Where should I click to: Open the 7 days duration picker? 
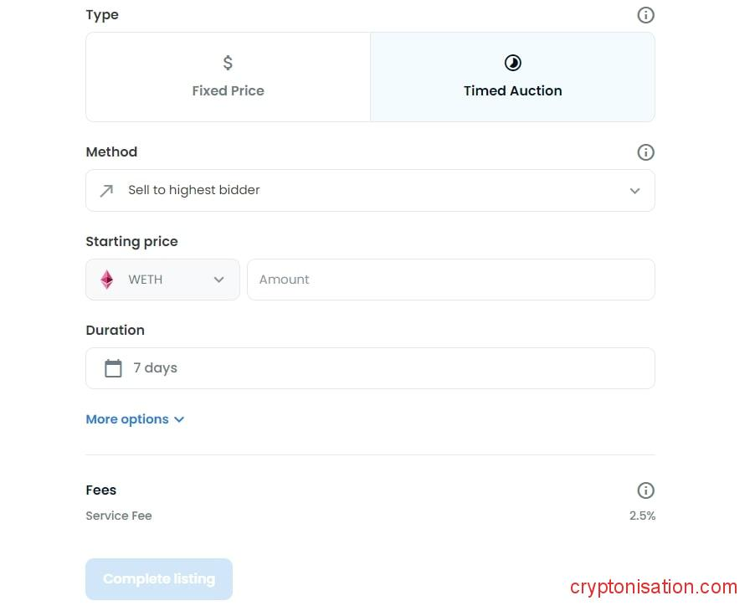pyautogui.click(x=370, y=368)
